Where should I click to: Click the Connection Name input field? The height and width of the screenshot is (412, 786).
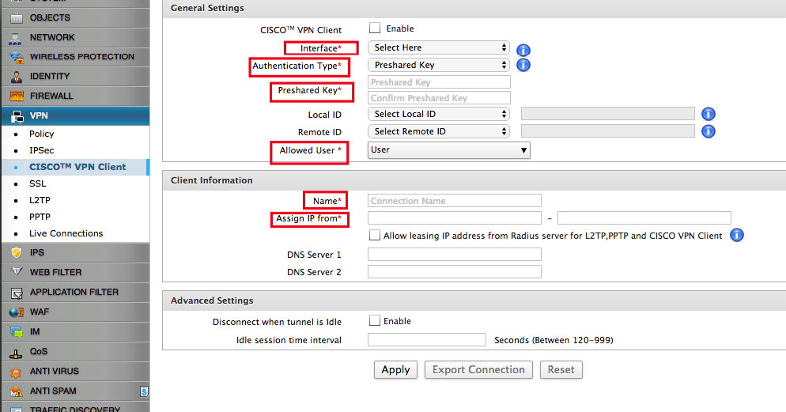click(x=455, y=201)
